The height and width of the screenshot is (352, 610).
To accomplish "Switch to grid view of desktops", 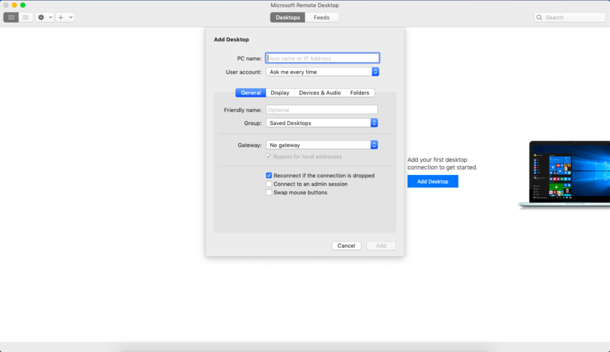I will 11,17.
